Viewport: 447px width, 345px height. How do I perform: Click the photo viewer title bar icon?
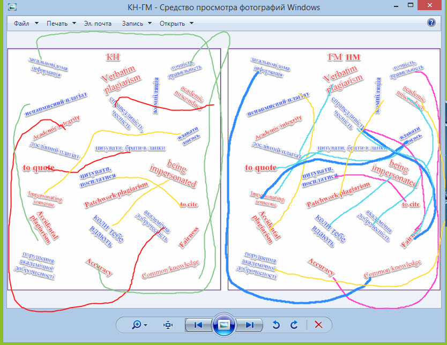click(x=12, y=7)
